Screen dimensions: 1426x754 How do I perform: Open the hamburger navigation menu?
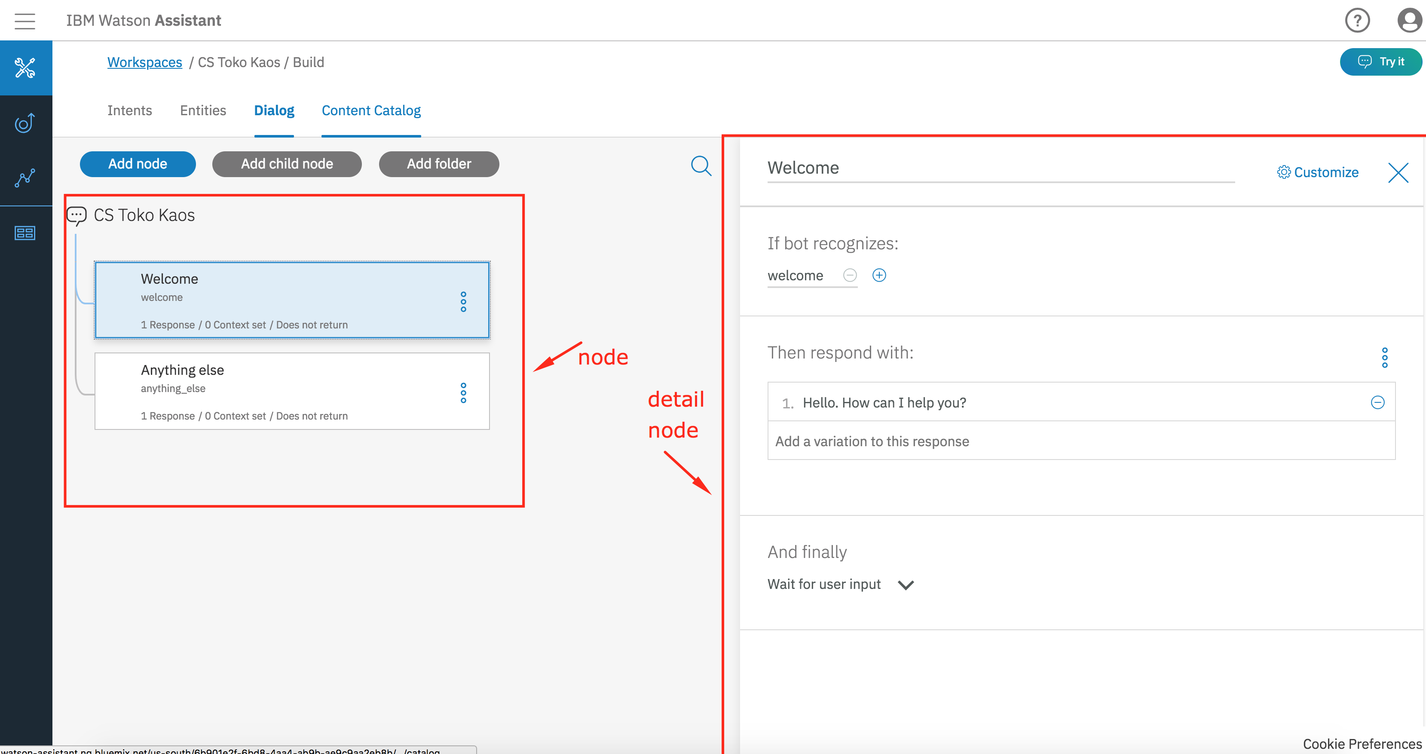click(x=25, y=21)
